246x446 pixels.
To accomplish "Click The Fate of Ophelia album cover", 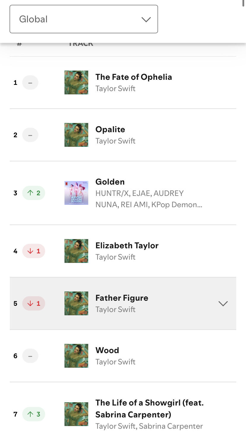I will (x=76, y=82).
